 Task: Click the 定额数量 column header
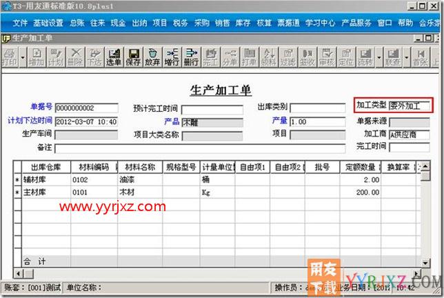point(361,167)
